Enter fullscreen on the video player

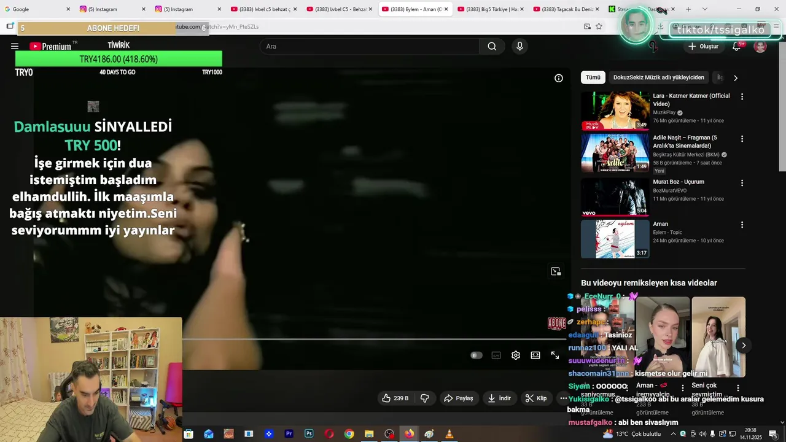[x=555, y=355]
